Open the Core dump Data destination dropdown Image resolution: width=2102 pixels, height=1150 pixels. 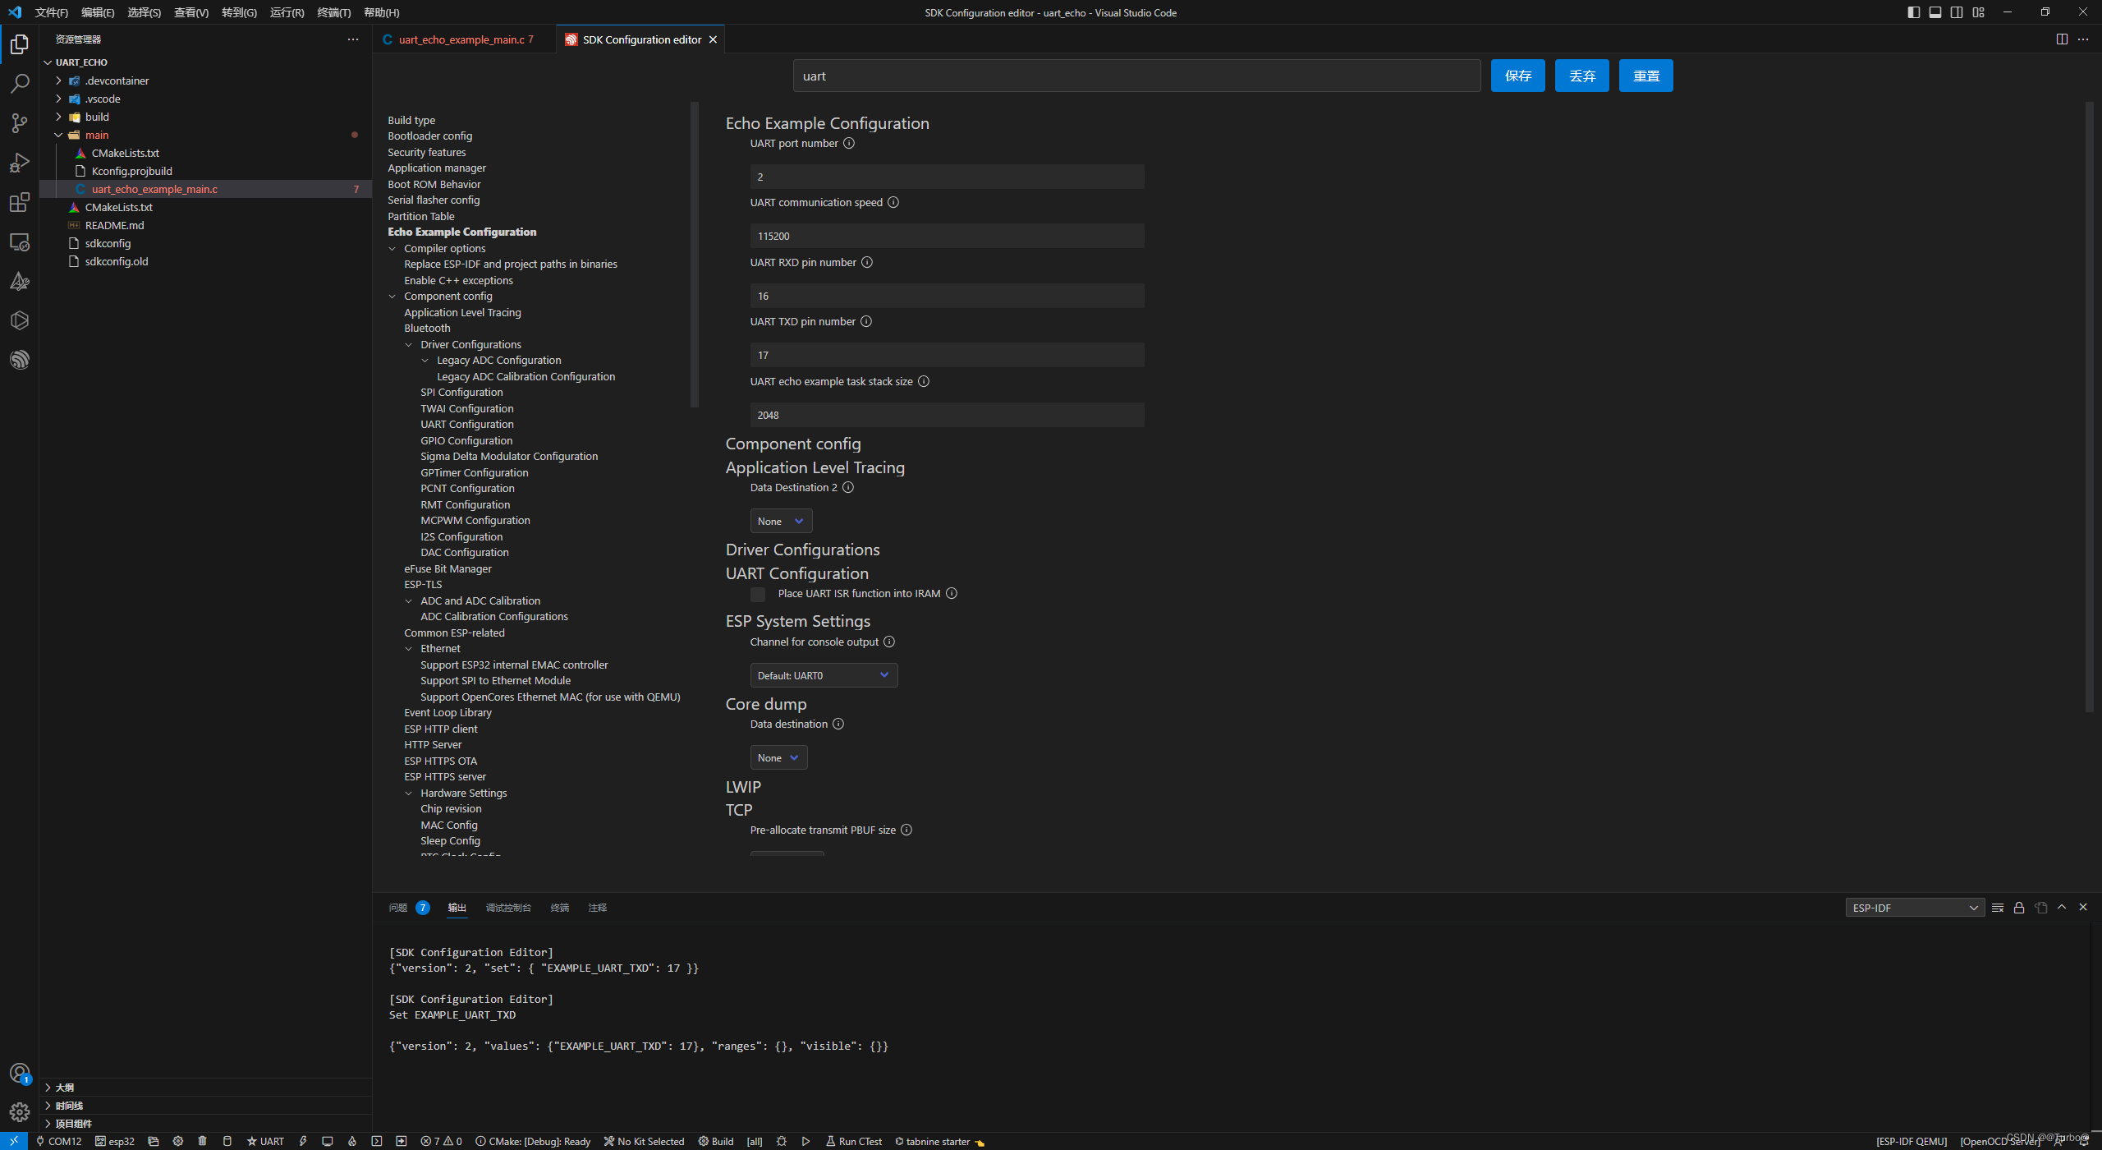click(778, 757)
